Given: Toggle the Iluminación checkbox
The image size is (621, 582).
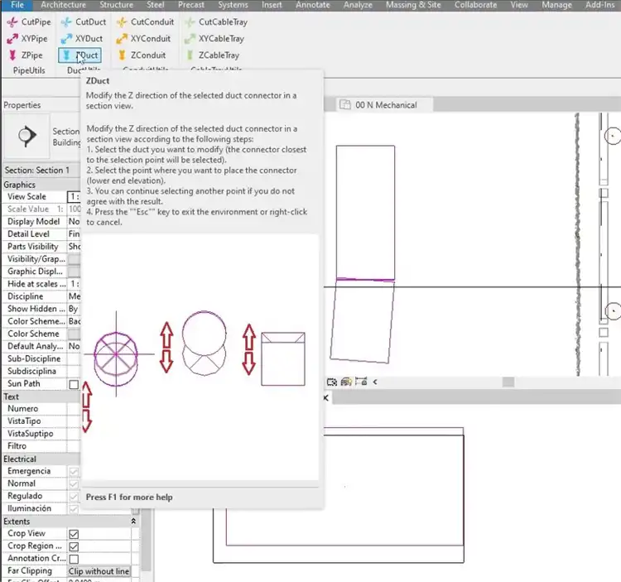Looking at the screenshot, I should [x=74, y=509].
